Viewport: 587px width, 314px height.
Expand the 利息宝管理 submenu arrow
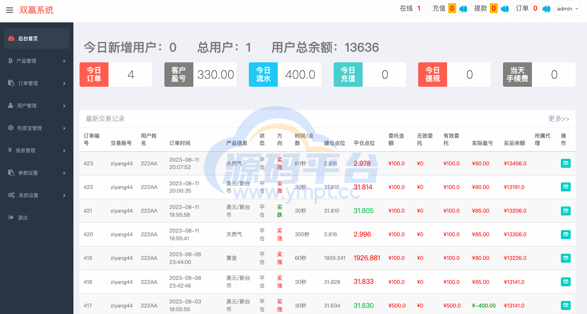point(64,128)
